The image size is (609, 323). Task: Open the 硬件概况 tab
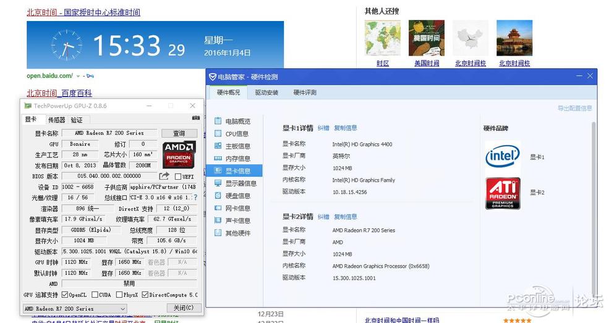[x=228, y=92]
